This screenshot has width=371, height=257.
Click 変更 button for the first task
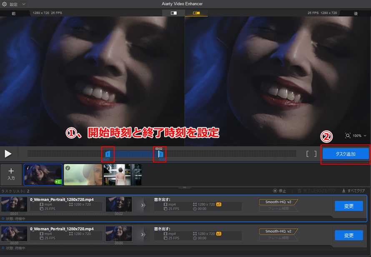[348, 206]
